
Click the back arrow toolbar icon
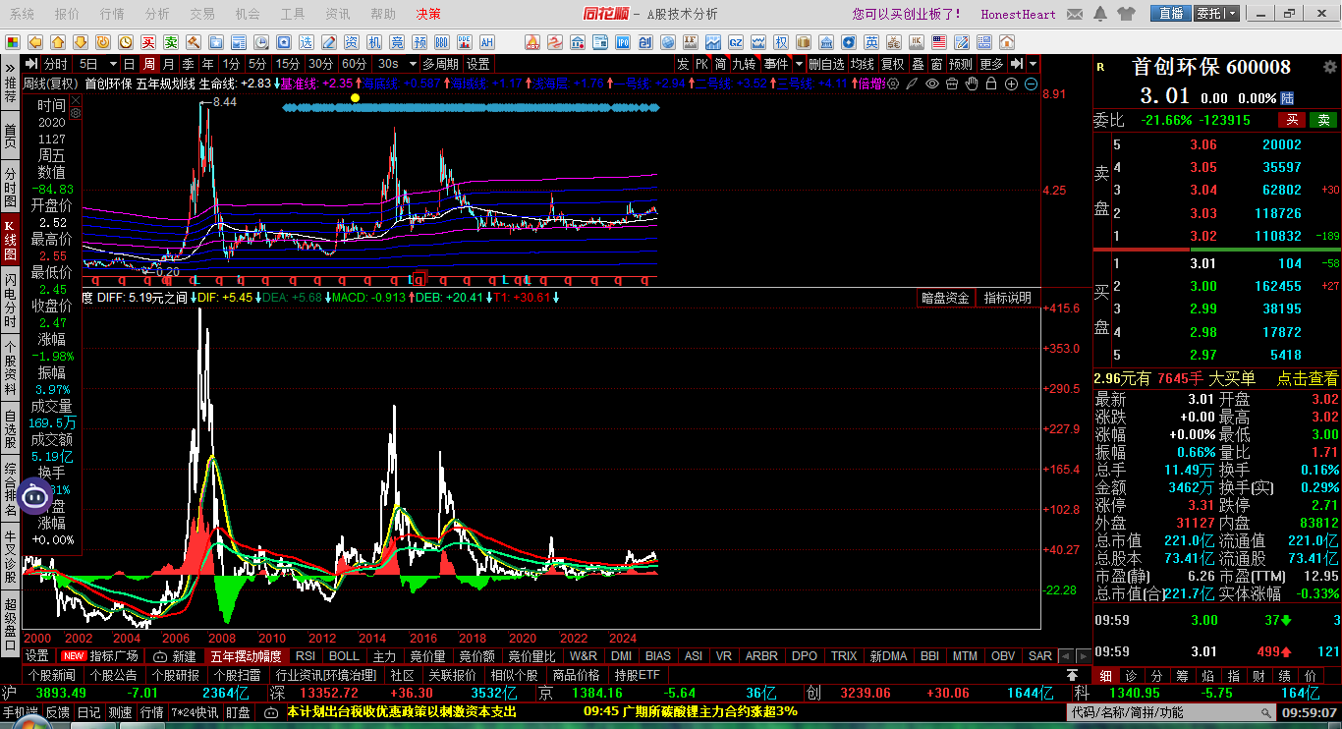click(x=34, y=42)
